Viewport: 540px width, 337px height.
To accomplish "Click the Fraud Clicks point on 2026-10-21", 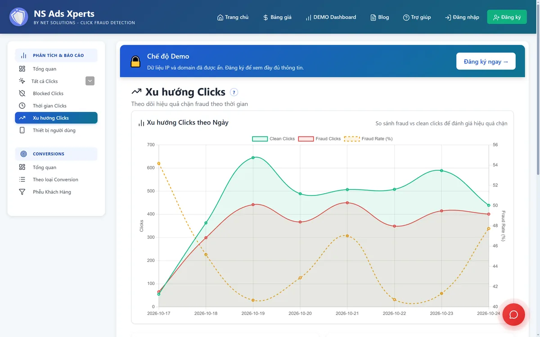I will 347,203.
